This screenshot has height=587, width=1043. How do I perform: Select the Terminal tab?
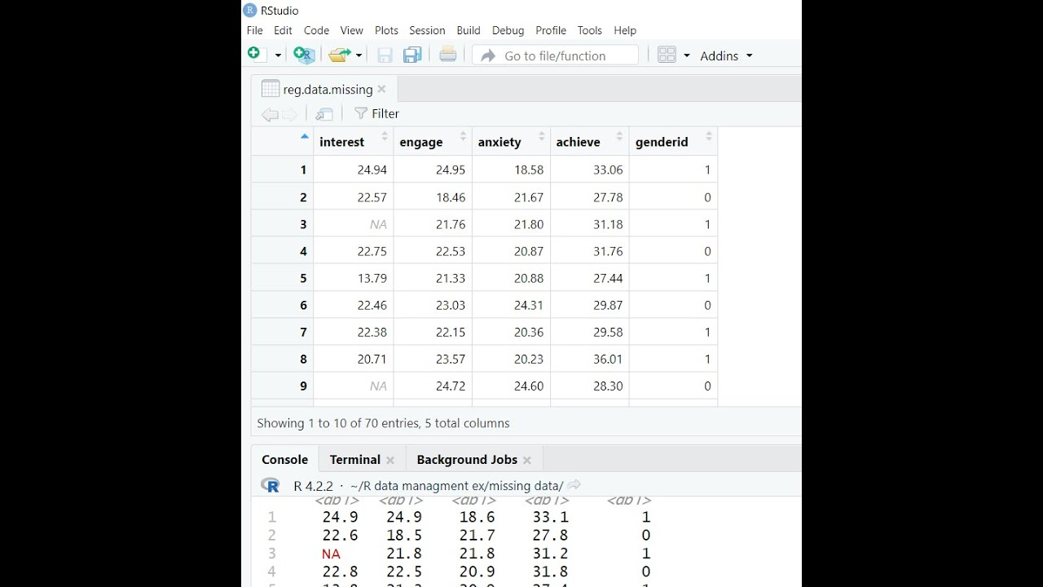pyautogui.click(x=355, y=460)
